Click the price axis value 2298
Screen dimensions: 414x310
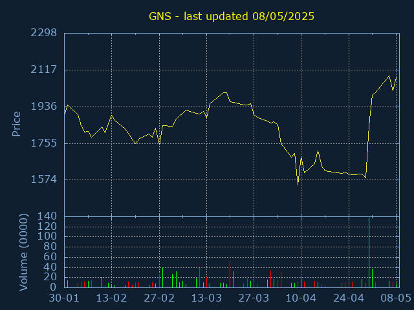click(x=44, y=33)
